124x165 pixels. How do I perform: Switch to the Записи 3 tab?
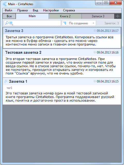[x=98, y=16]
